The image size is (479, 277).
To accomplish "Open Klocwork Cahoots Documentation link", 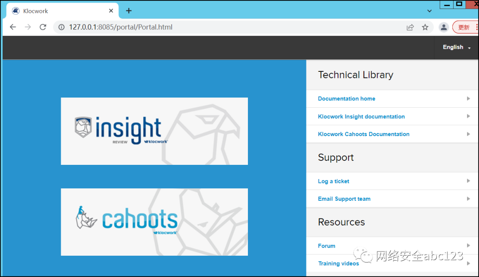I will [x=364, y=134].
